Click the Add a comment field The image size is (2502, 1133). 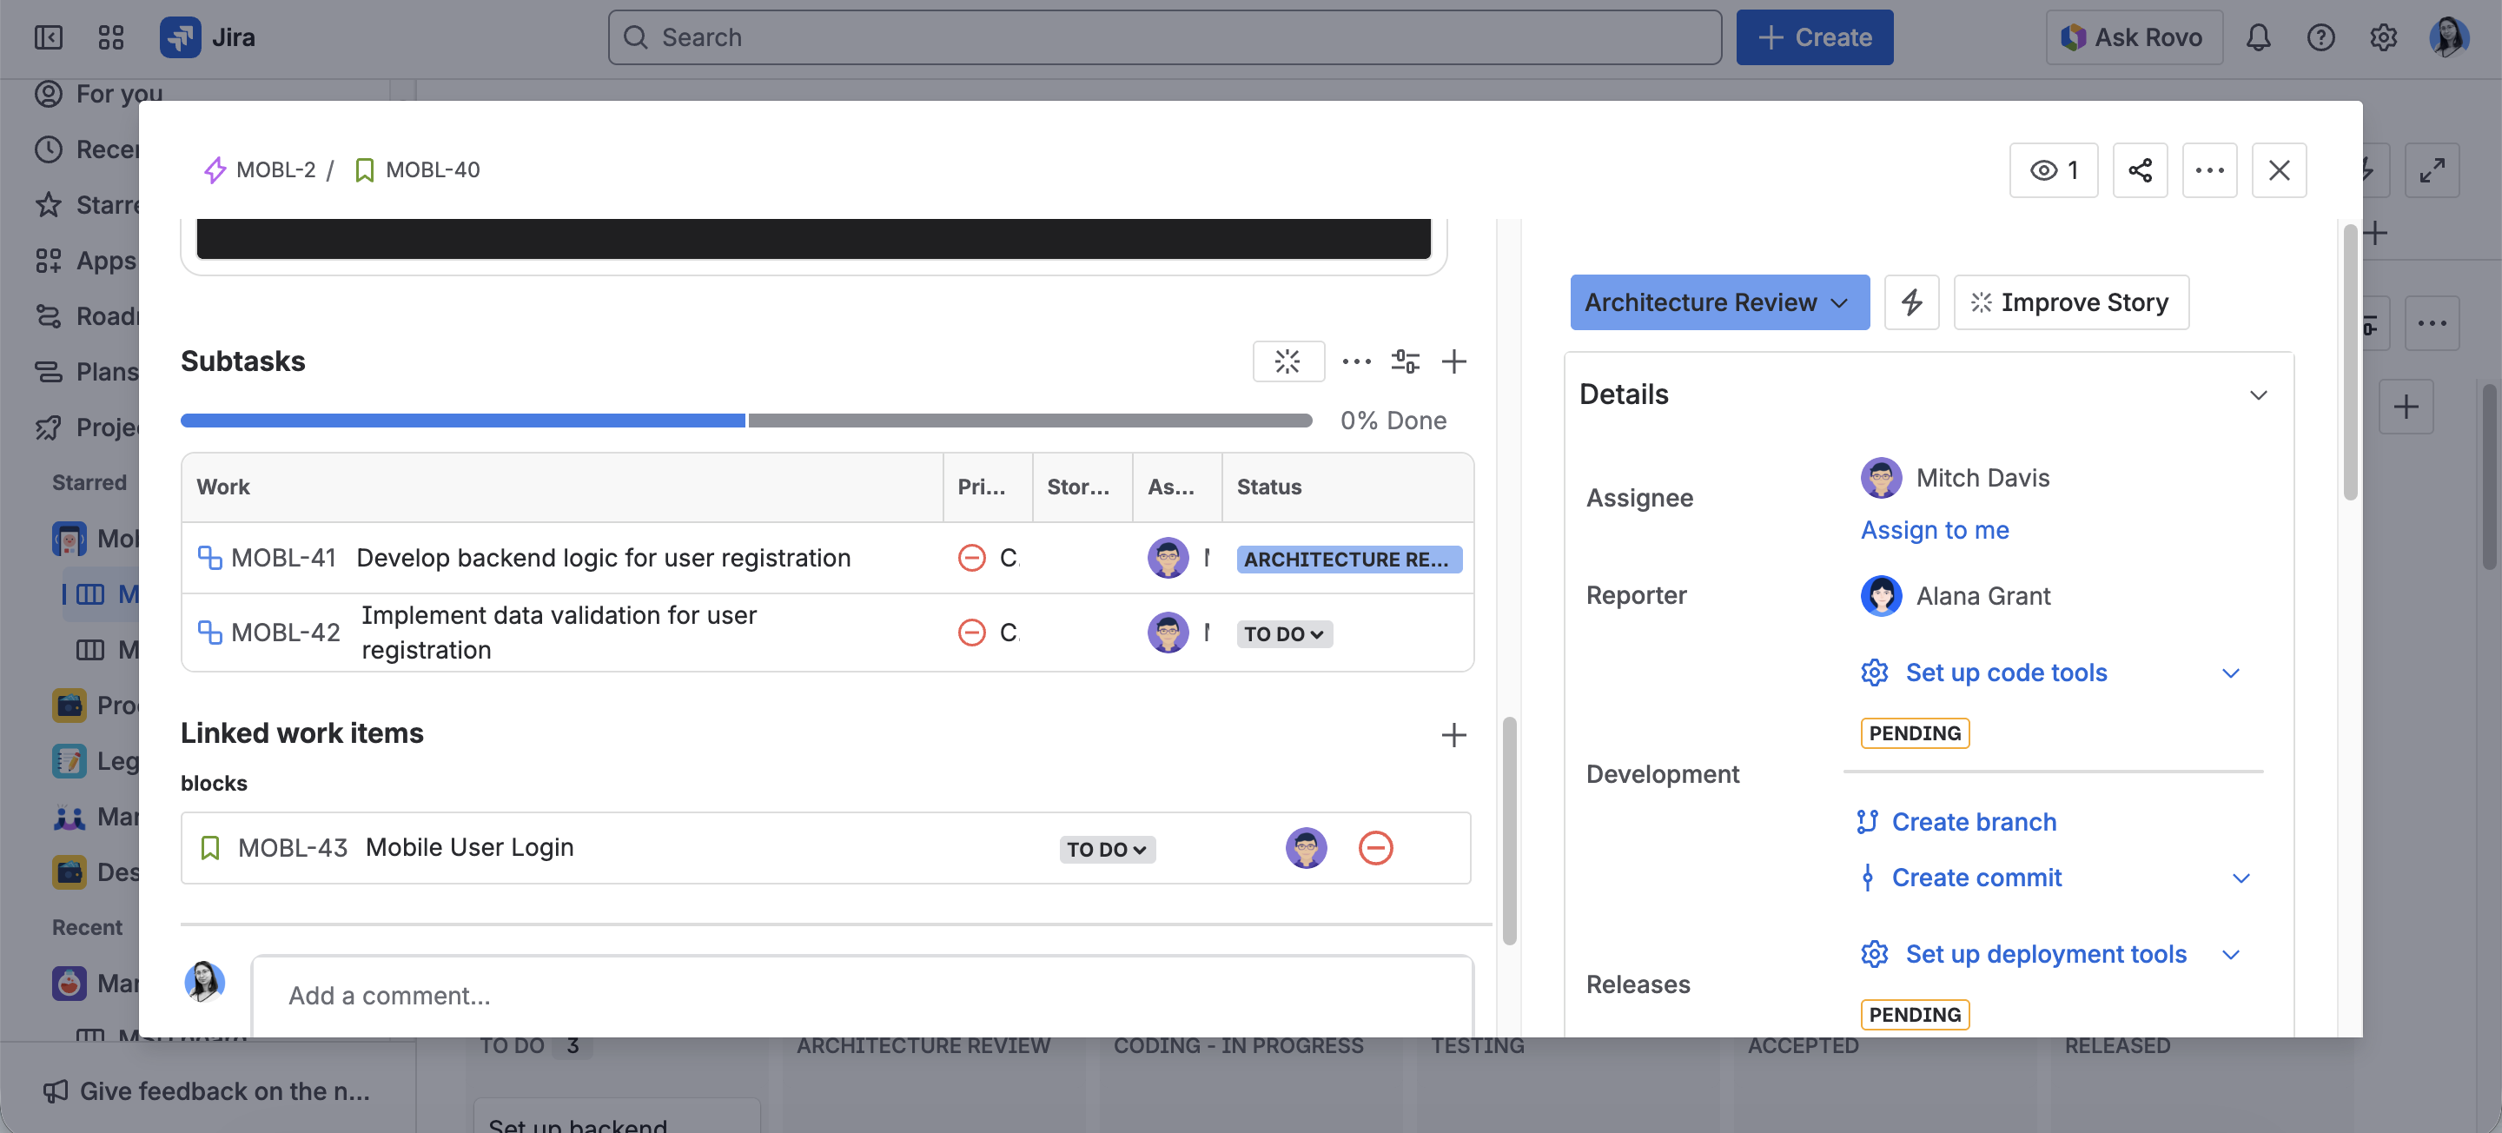tap(861, 995)
